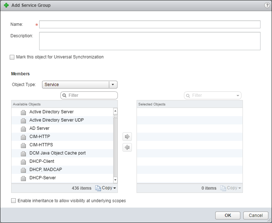Screen dimensions: 272x223
Task: Click the CIM-HTTPS service icon
Action: point(23,145)
